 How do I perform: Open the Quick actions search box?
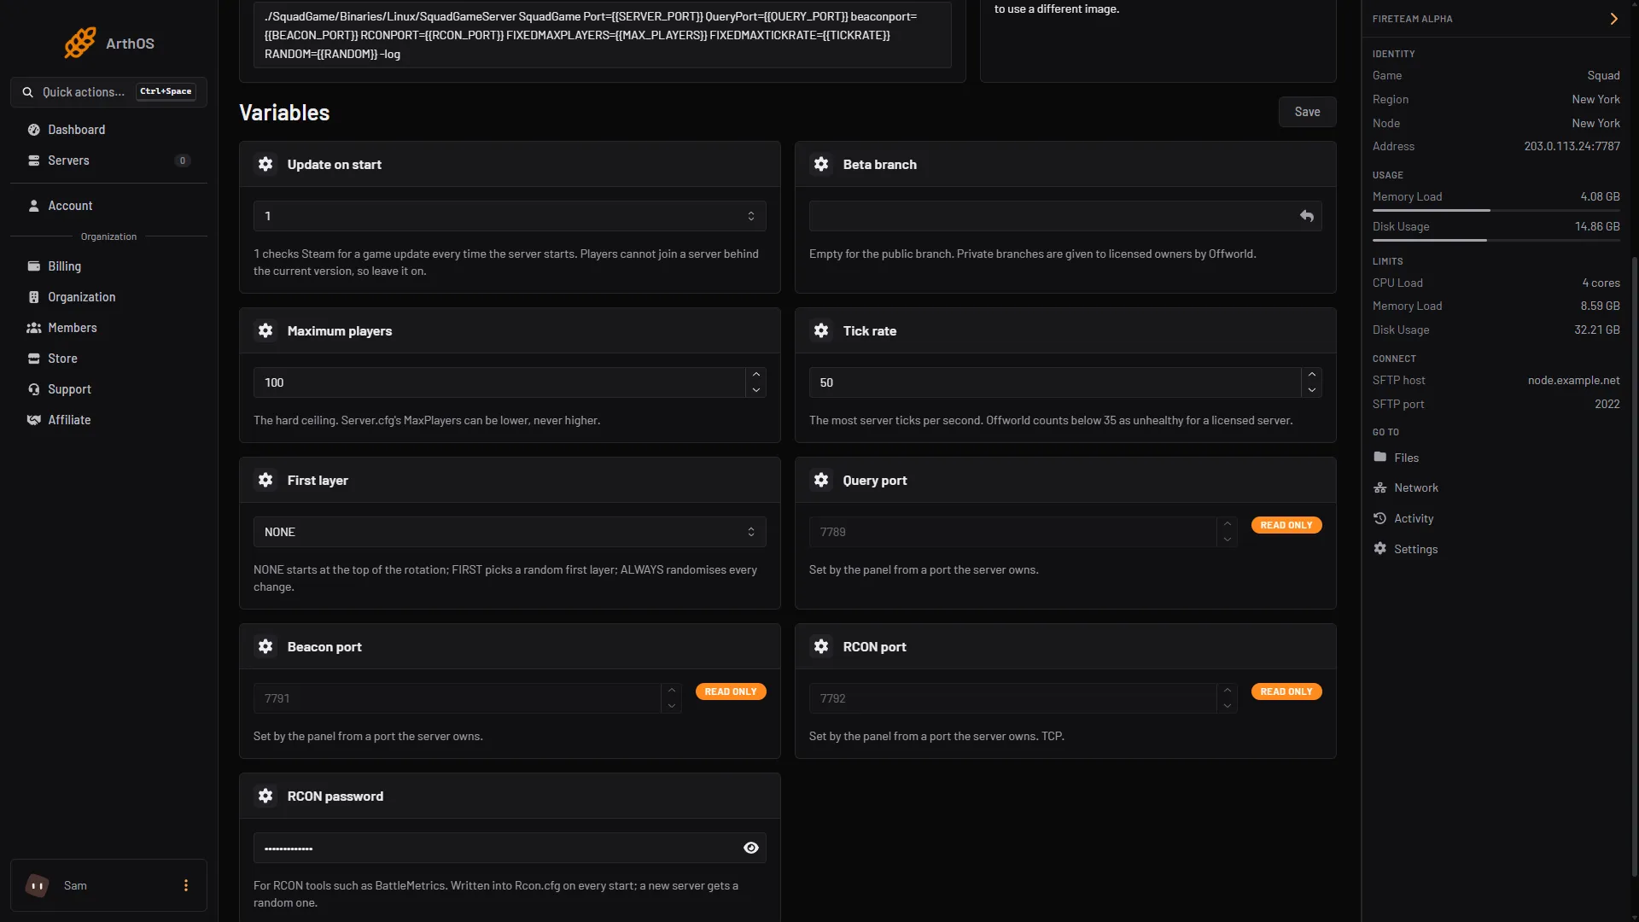(108, 92)
